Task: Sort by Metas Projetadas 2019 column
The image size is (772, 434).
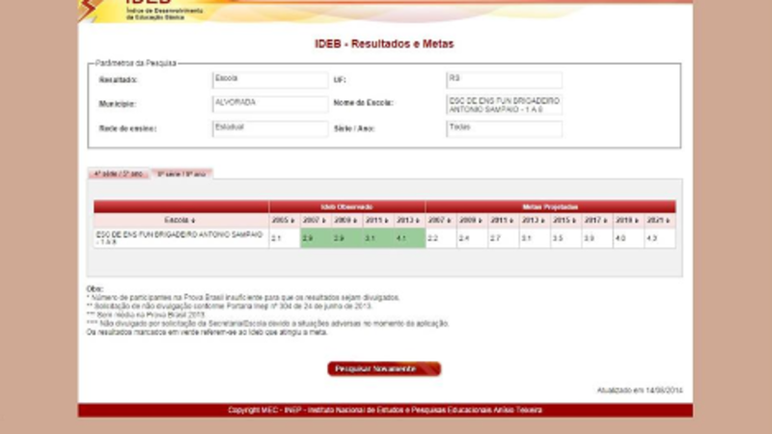Action: click(628, 220)
